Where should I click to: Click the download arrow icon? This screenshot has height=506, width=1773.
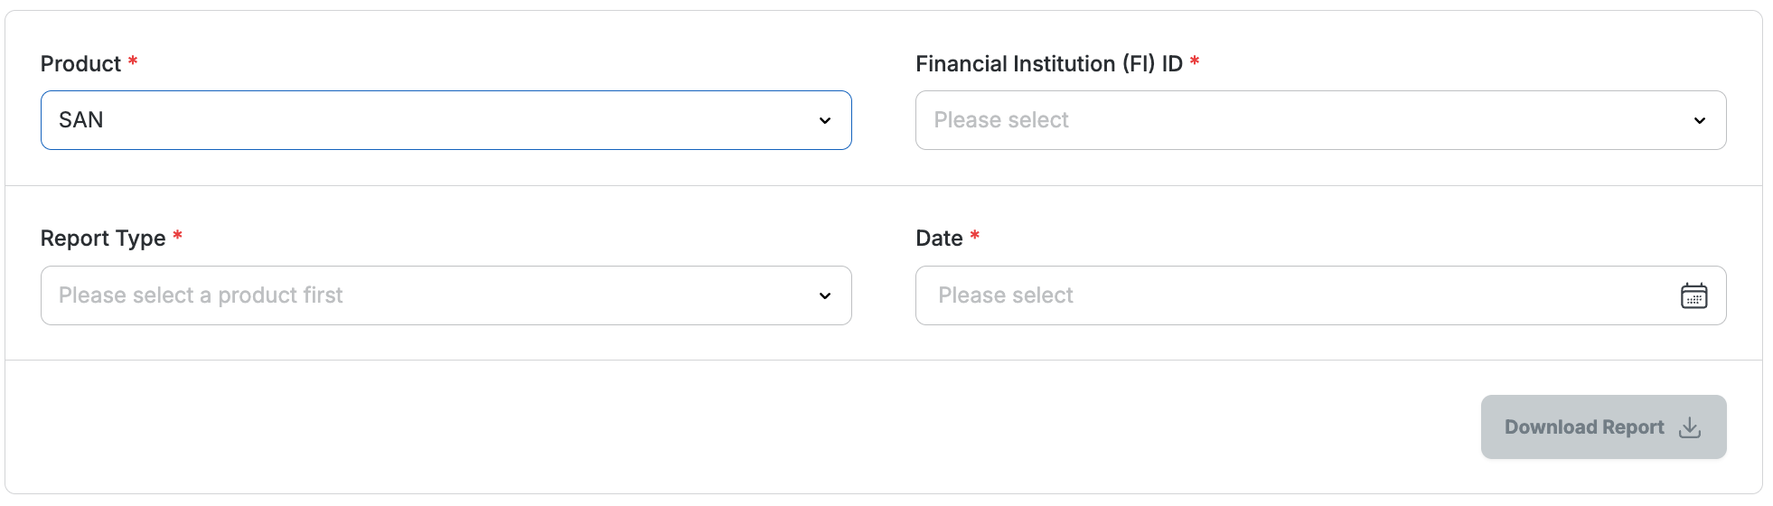point(1690,427)
